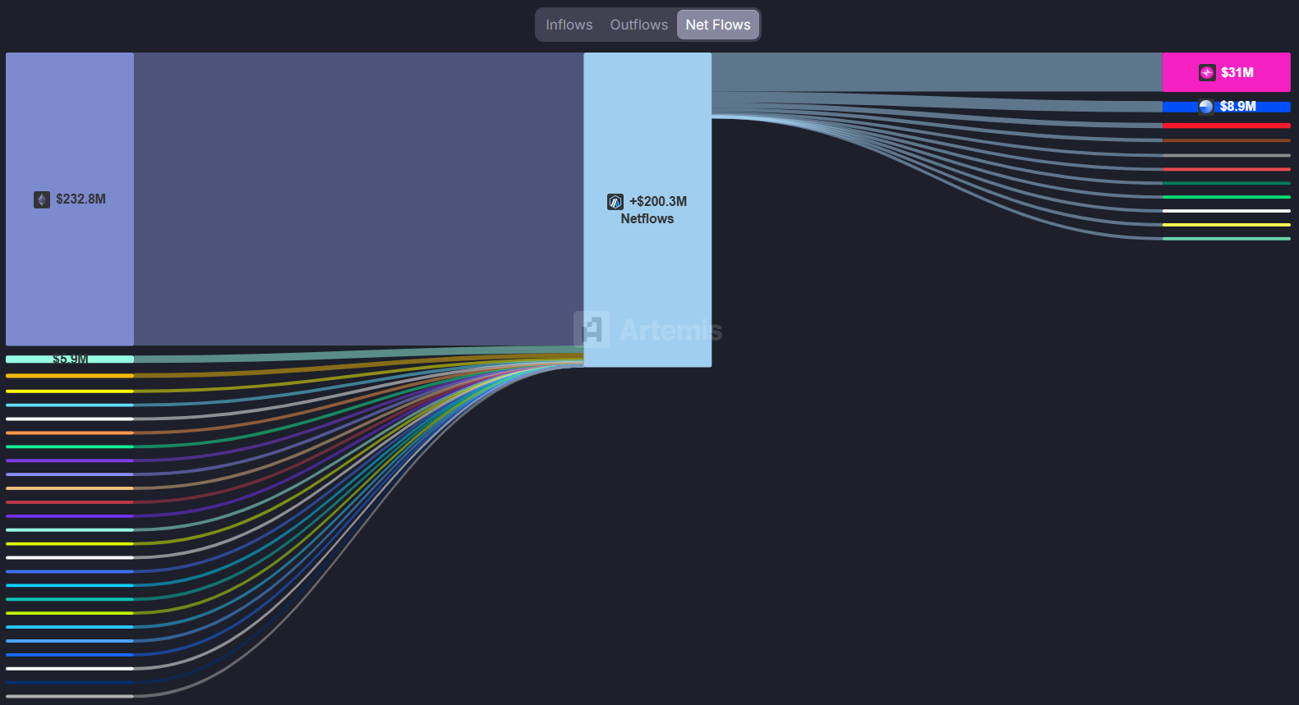Switch to the Inflows tab
Screen dimensions: 1299x705
pos(569,25)
